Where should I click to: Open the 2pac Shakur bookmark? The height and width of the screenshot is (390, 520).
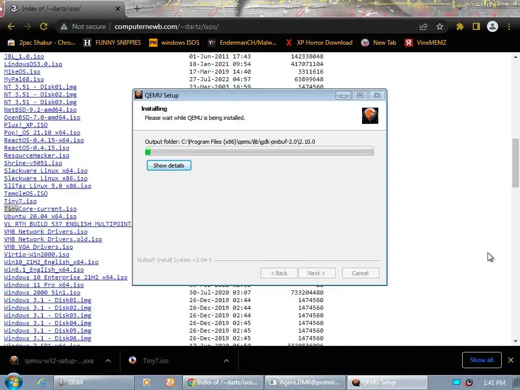coord(42,43)
